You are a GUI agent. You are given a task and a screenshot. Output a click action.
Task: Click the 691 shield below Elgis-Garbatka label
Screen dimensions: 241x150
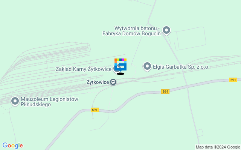(x=165, y=91)
